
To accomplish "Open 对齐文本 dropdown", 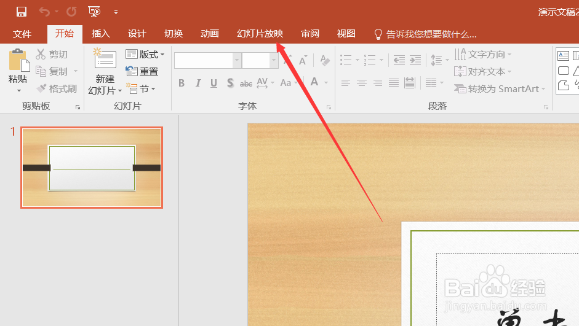I will click(483, 71).
